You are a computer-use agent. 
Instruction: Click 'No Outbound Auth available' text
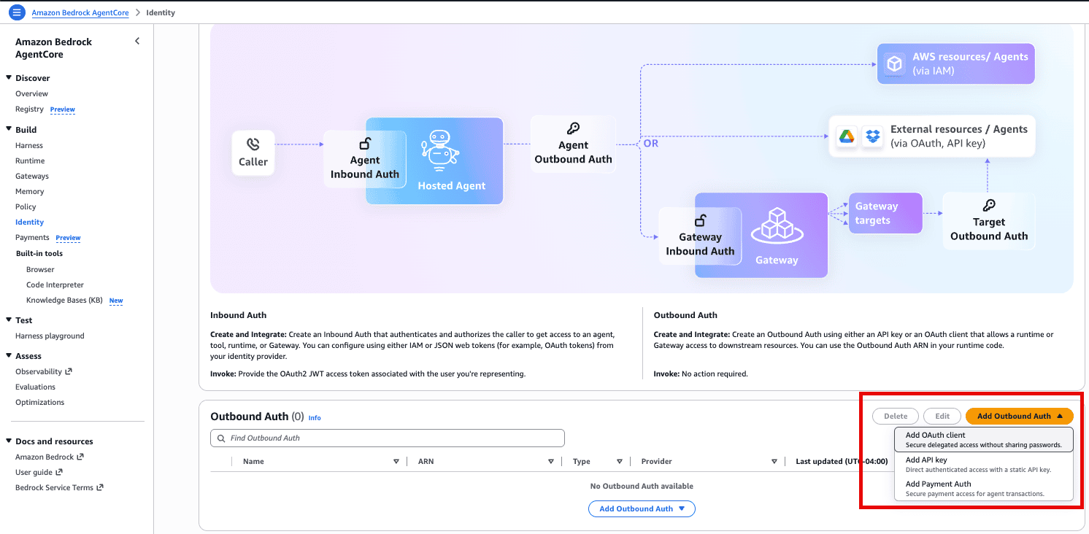tap(642, 486)
